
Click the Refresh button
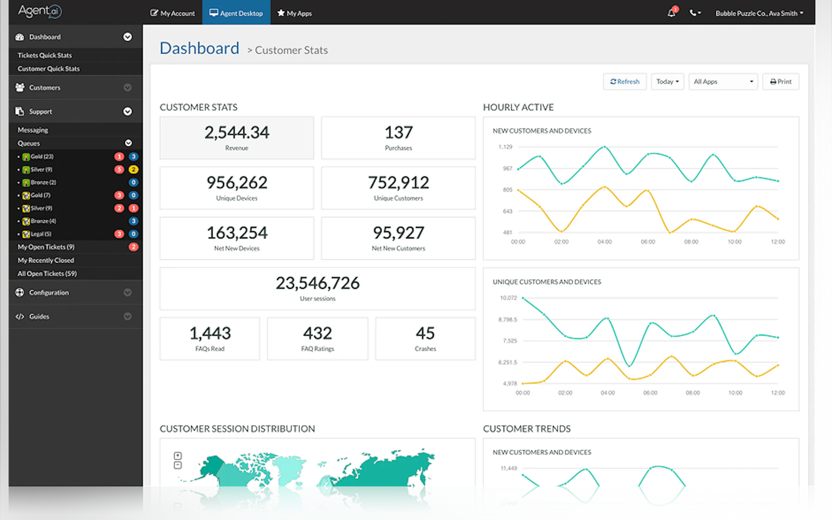tap(625, 82)
